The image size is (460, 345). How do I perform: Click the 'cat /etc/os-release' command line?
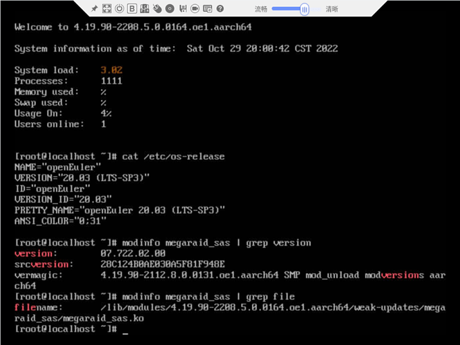tap(173, 157)
